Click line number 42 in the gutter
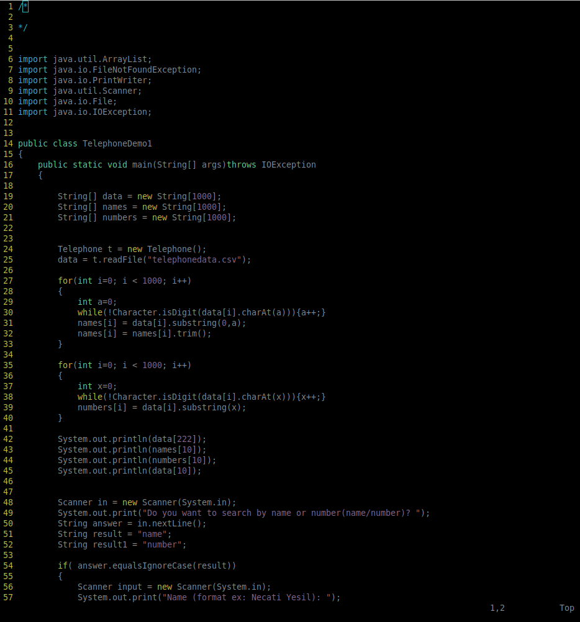 click(9, 438)
